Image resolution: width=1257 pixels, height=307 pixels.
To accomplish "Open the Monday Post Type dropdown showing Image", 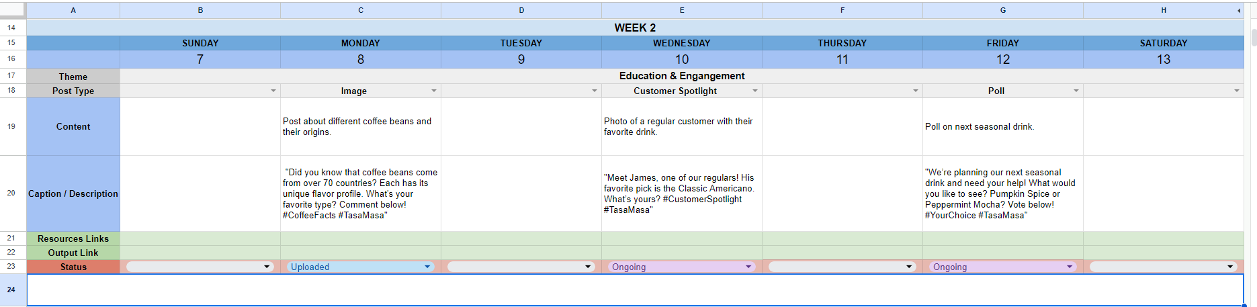I will pyautogui.click(x=433, y=91).
